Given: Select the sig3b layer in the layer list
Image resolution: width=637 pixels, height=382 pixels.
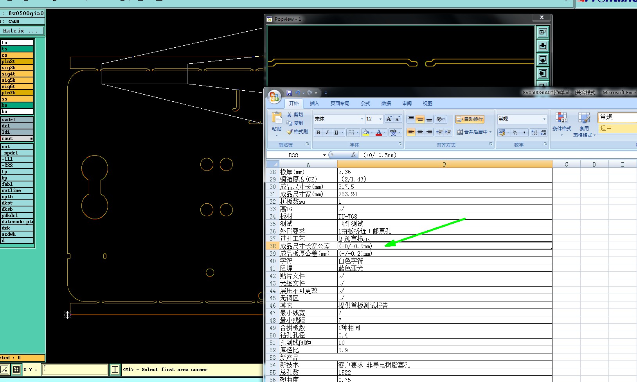Looking at the screenshot, I should pos(17,68).
